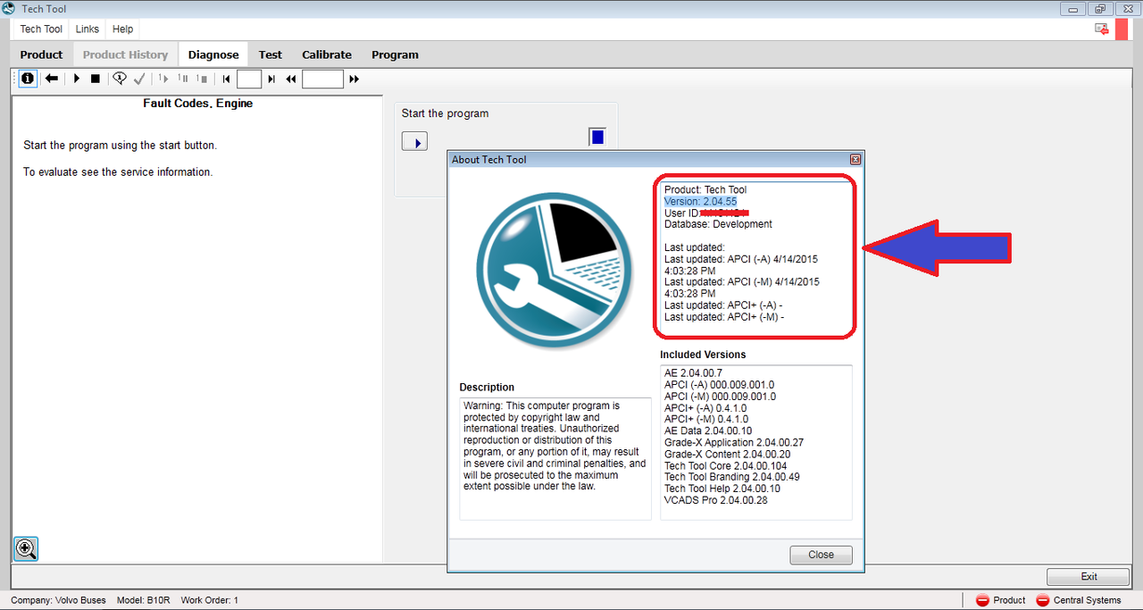Viewport: 1143px width, 610px height.
Task: Click the step-play '1 play' icon
Action: 163,79
